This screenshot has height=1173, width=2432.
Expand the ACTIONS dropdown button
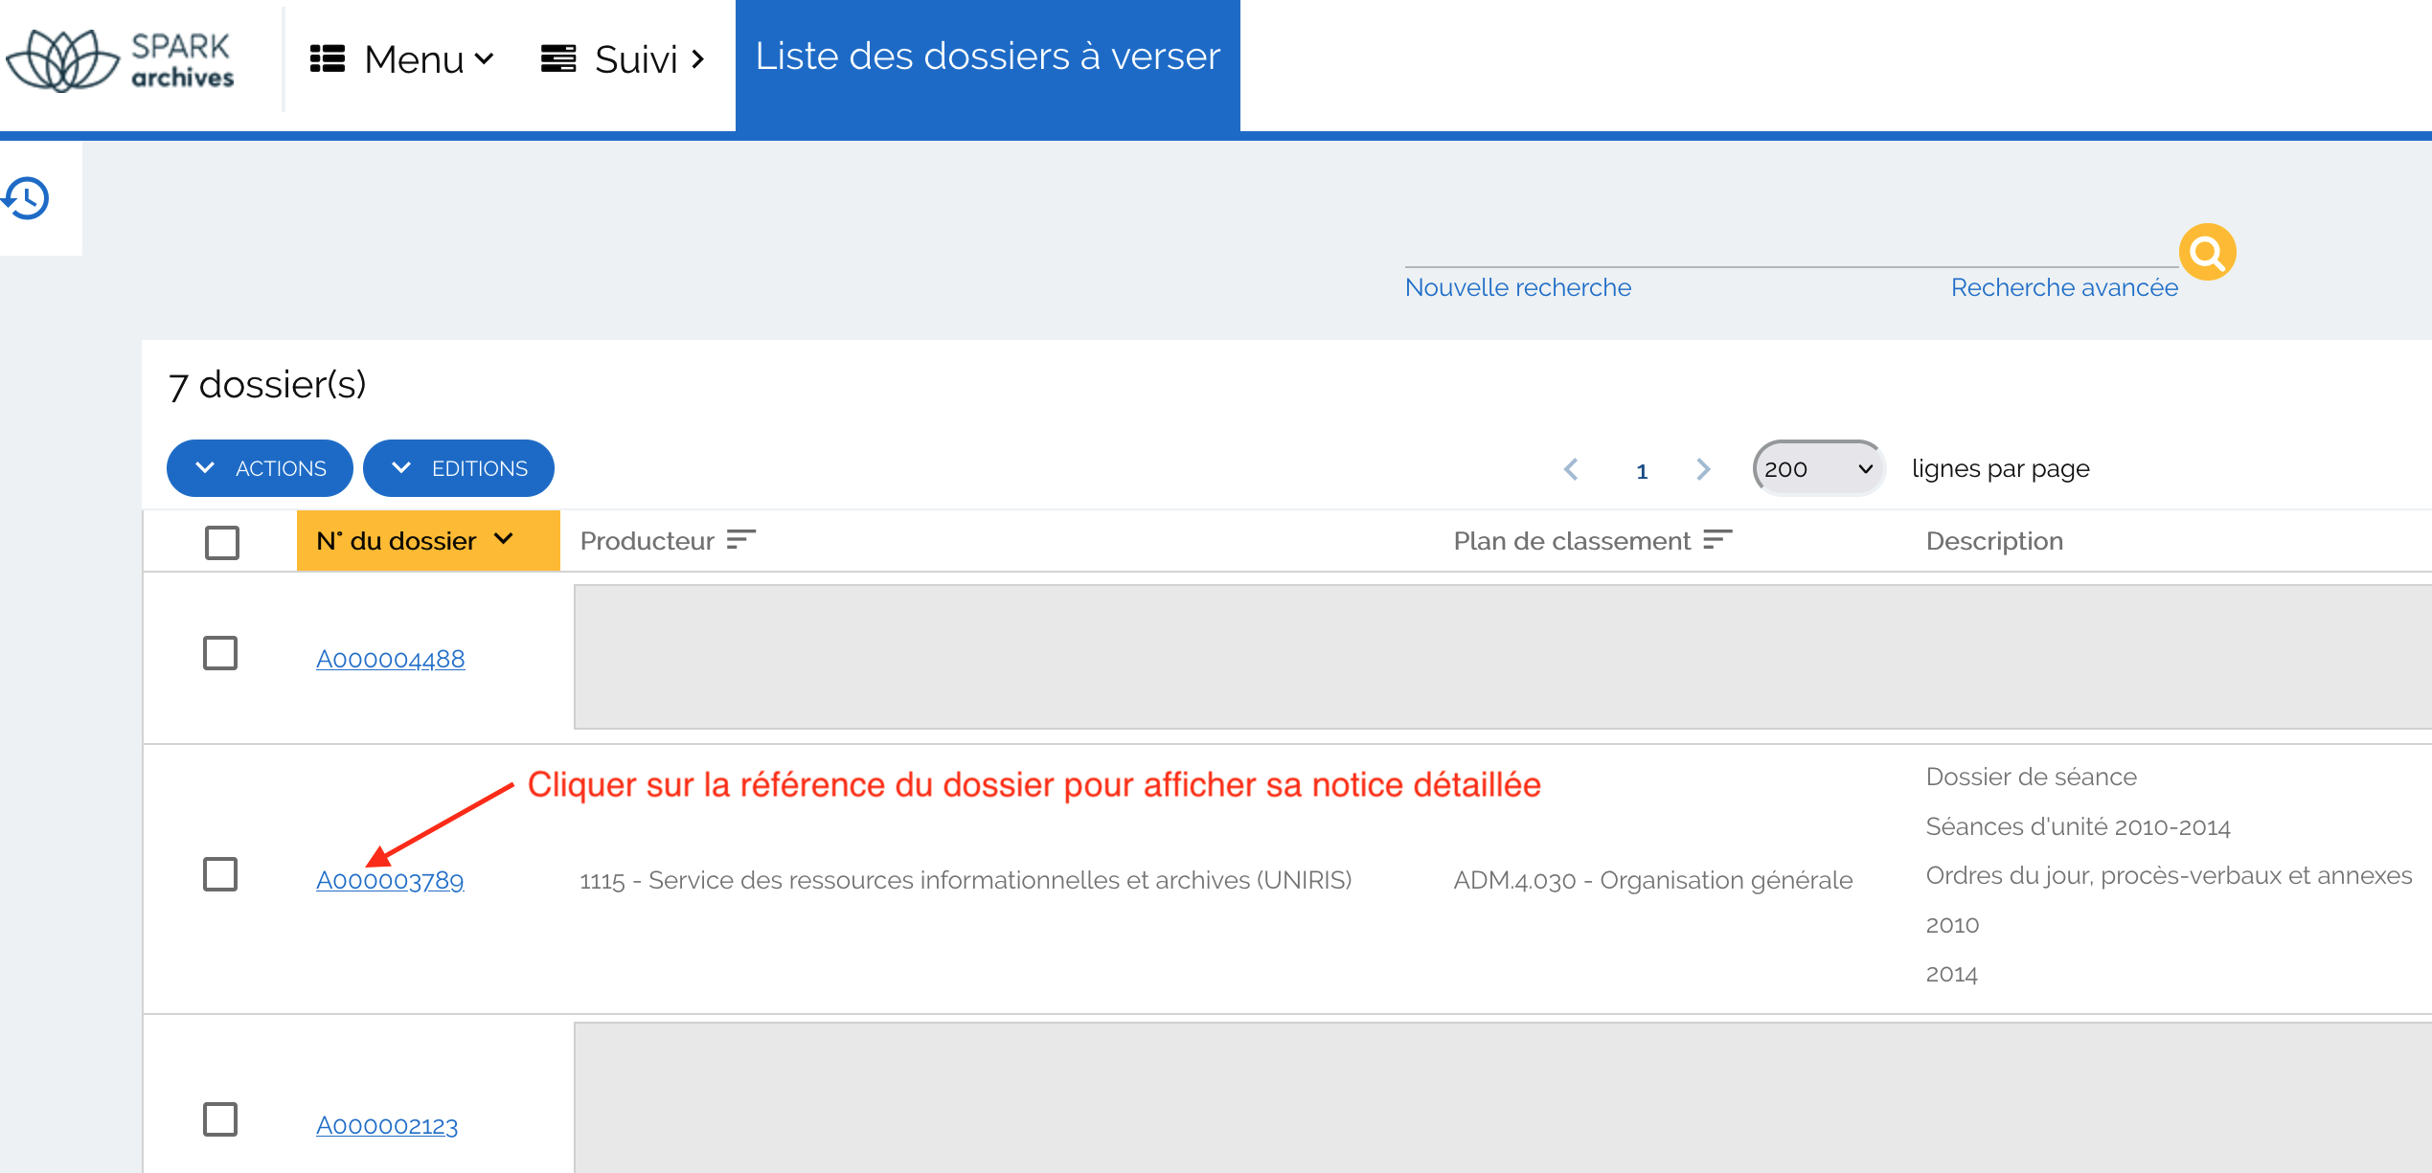[x=260, y=468]
